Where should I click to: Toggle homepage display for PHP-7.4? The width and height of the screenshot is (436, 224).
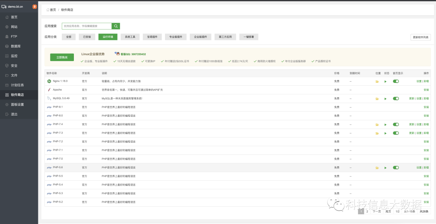click(x=396, y=125)
